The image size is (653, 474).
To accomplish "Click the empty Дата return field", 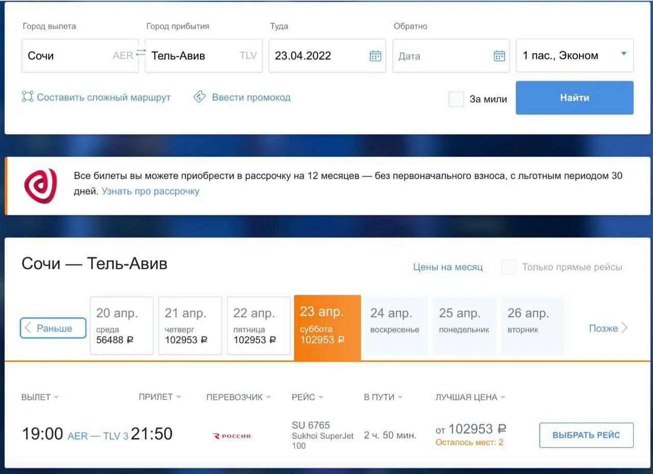I will coord(451,56).
